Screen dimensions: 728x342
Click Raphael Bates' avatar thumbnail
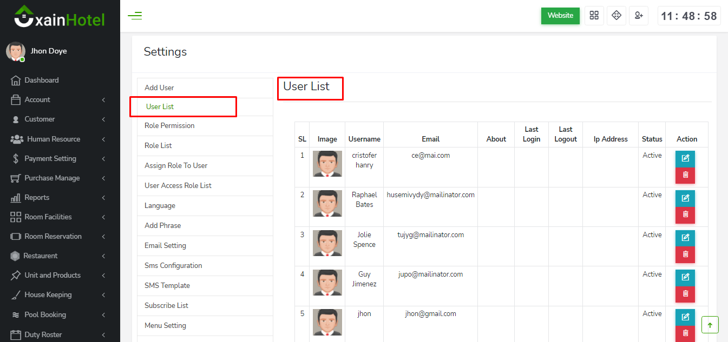click(327, 204)
